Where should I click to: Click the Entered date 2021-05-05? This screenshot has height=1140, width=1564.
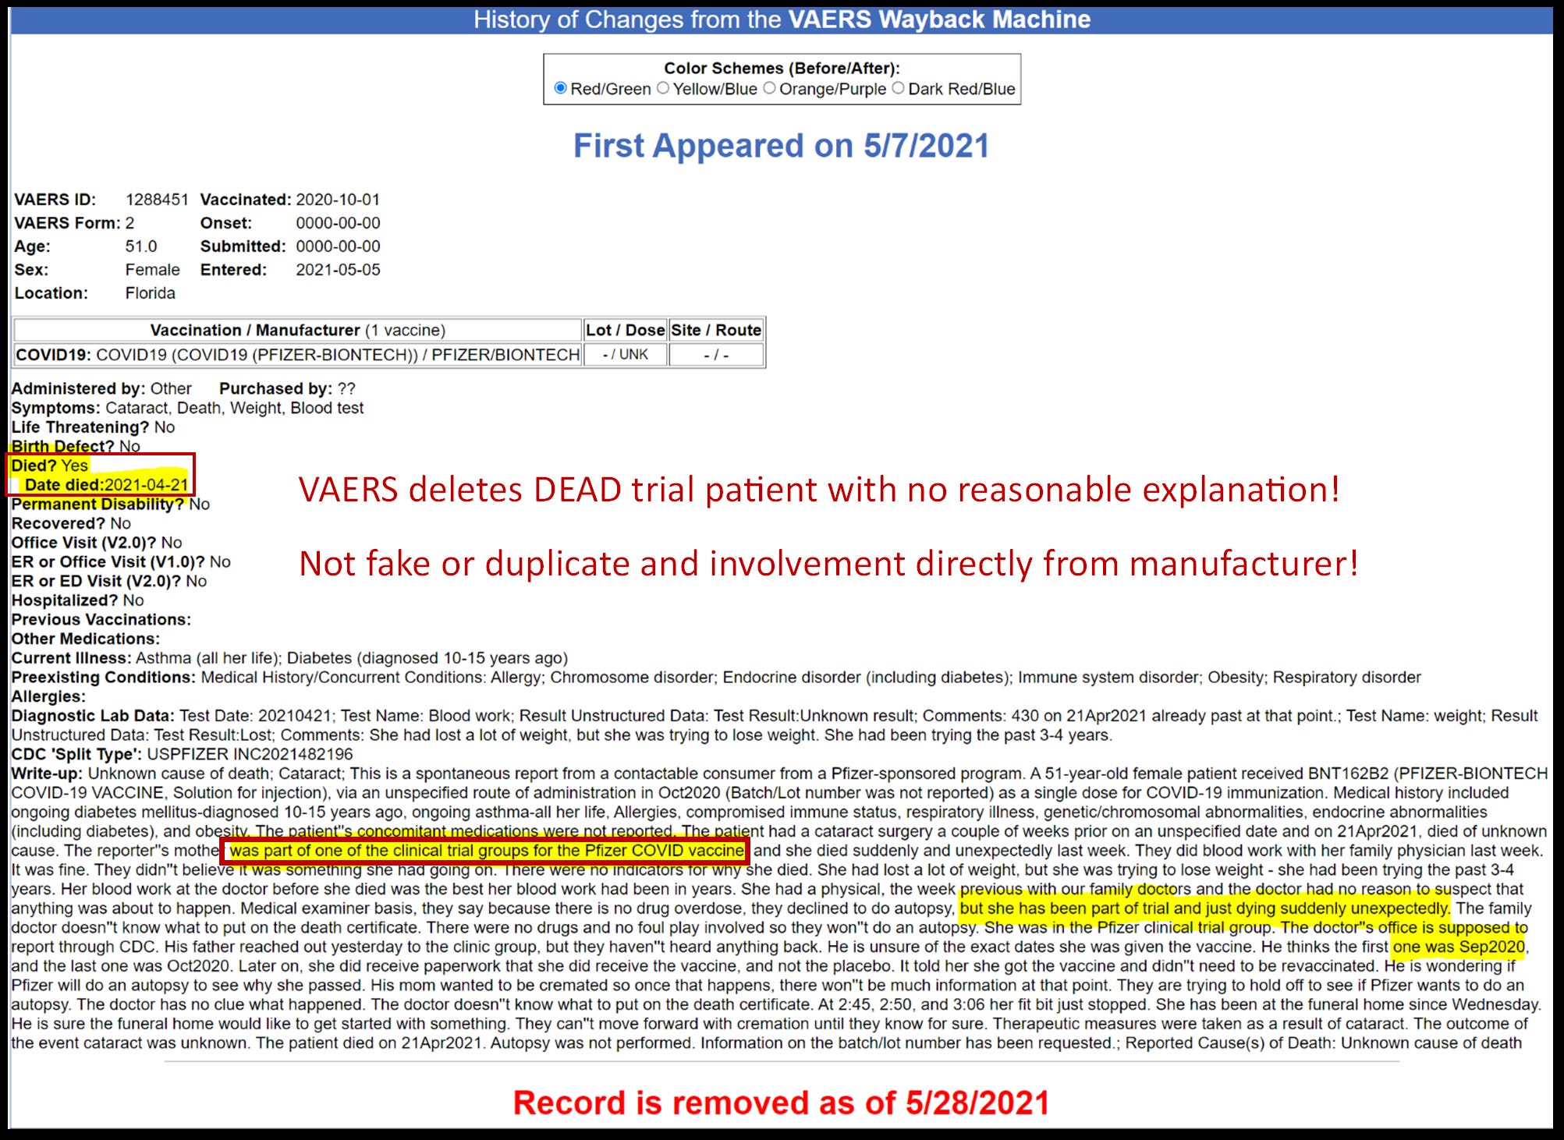338,270
